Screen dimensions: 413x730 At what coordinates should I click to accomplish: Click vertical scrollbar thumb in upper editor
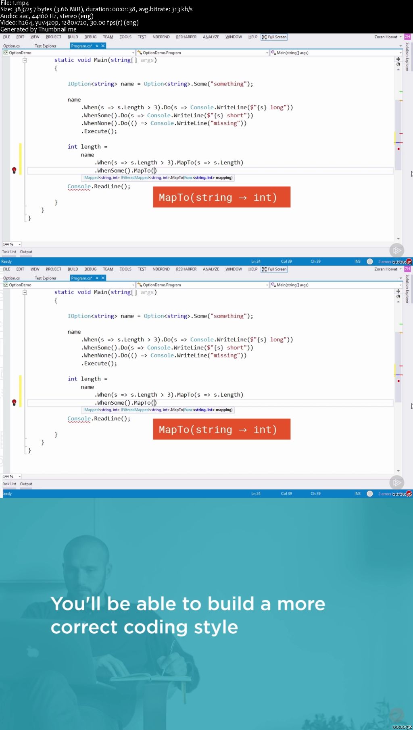[398, 135]
